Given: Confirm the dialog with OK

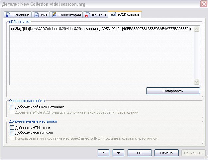Looking at the screenshot, I should point(140,153).
